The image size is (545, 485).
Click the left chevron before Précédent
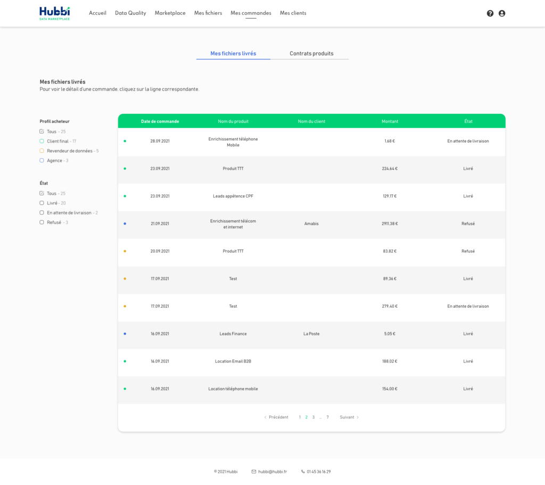265,417
